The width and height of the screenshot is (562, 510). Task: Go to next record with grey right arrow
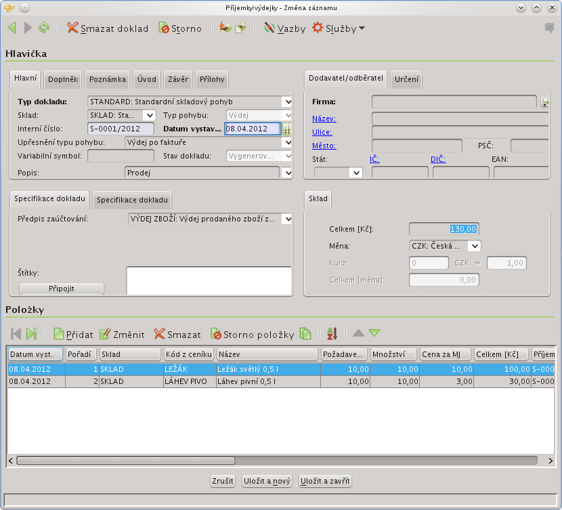28,28
